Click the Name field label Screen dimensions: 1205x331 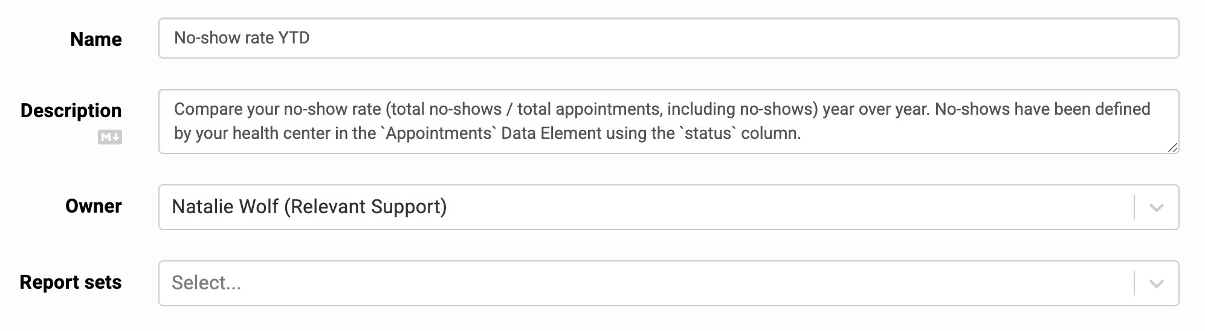tap(95, 39)
